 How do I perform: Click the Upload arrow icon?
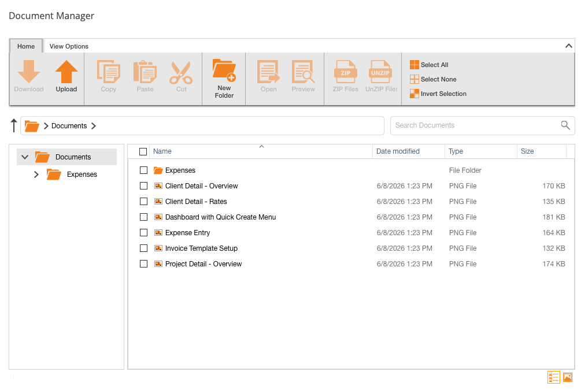[66, 72]
